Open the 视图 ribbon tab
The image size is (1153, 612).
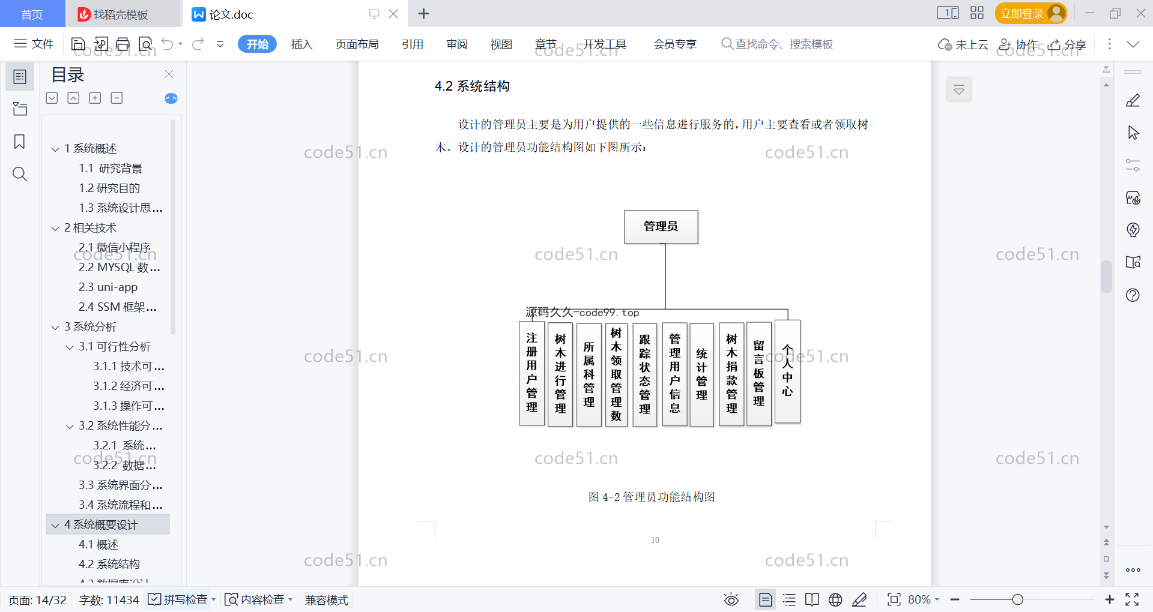(x=501, y=44)
